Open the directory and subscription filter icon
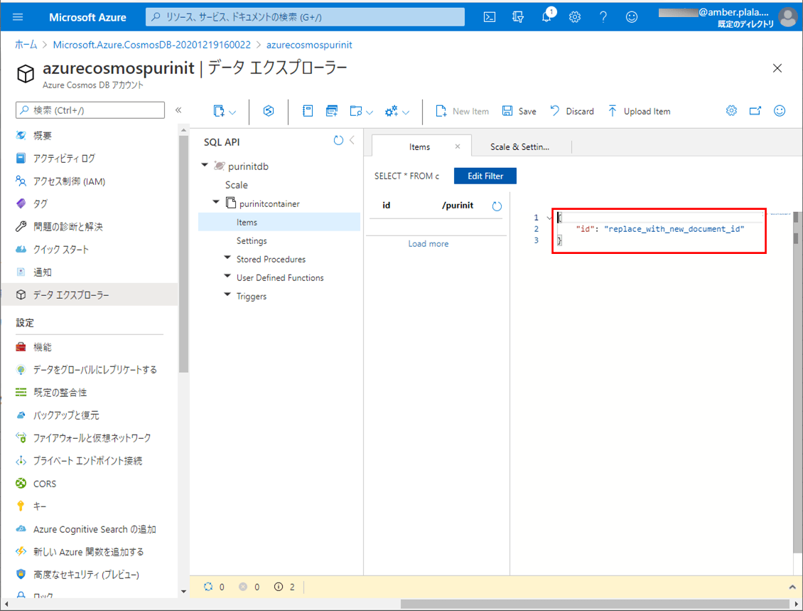Screen dimensions: 803x611 (518, 17)
